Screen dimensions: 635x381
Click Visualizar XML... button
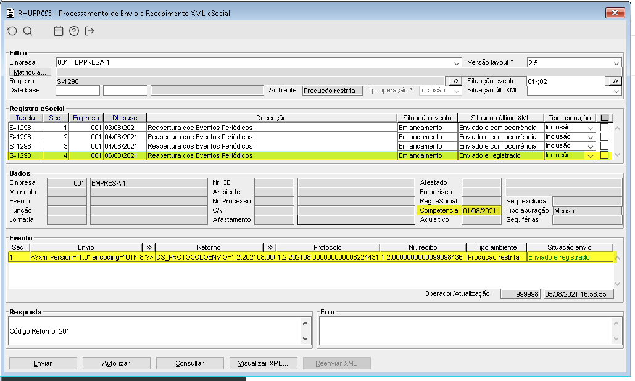tap(264, 363)
